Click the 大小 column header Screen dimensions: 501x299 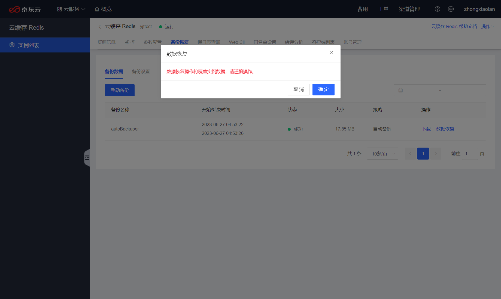pyautogui.click(x=340, y=110)
